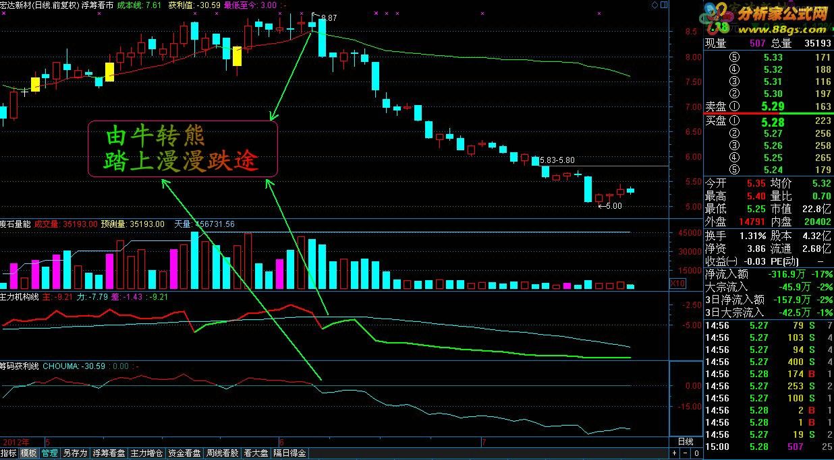Click the 买盘 ① price 5.28
This screenshot has height=460, width=834.
pyautogui.click(x=773, y=122)
